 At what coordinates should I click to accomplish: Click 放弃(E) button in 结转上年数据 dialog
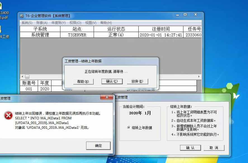[138, 81]
